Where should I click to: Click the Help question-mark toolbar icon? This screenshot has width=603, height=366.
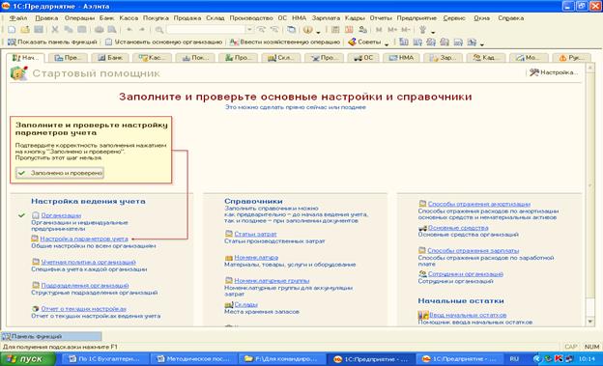tap(307, 30)
